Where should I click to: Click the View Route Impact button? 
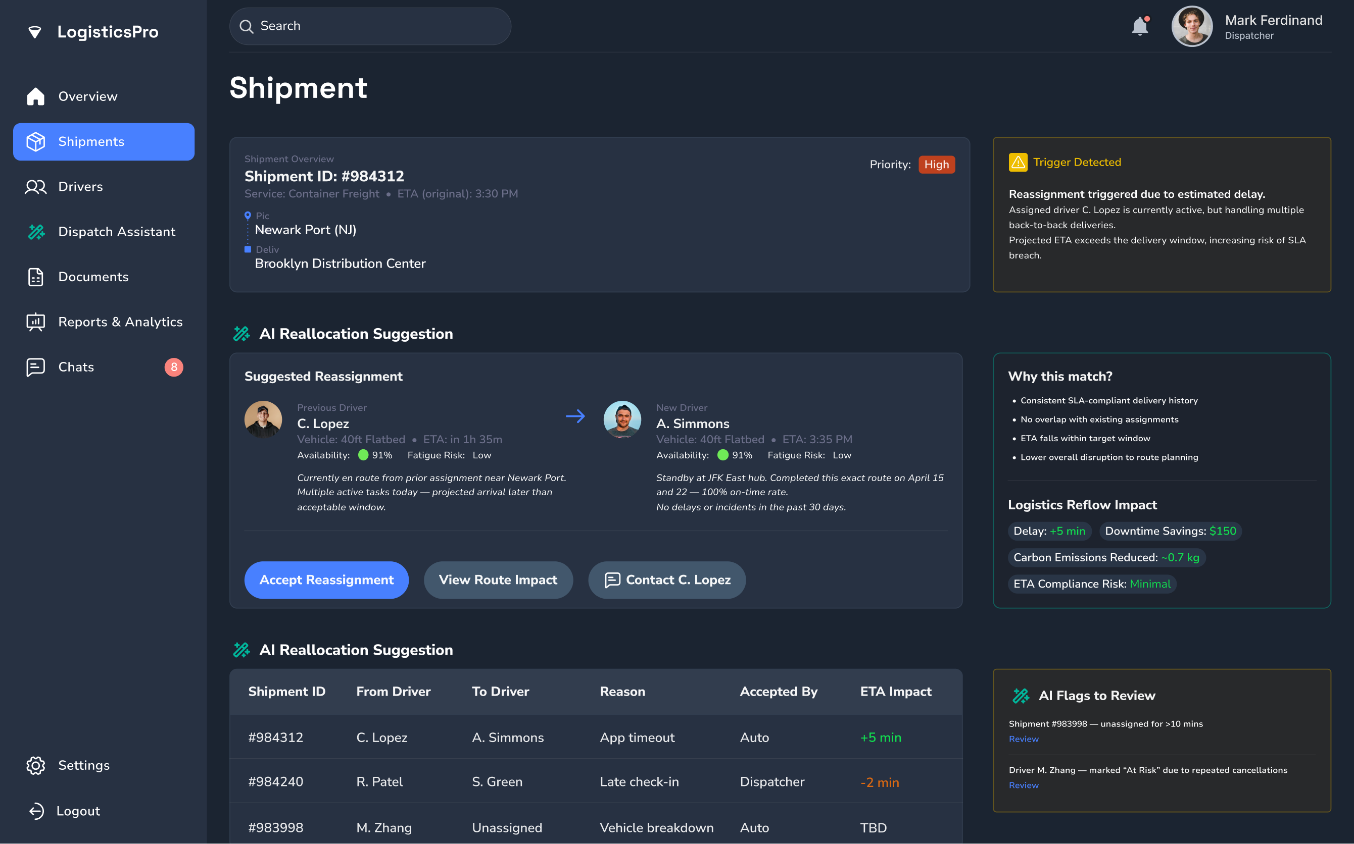pos(498,580)
